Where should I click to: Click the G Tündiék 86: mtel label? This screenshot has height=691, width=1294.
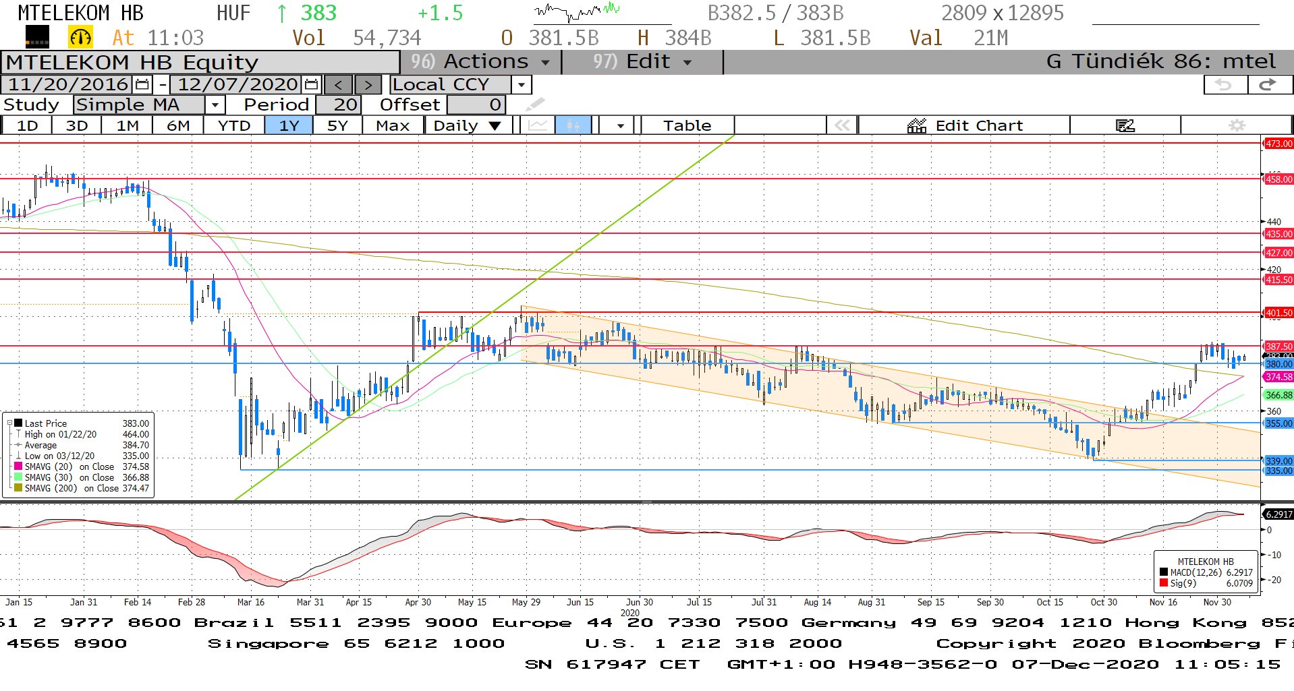pyautogui.click(x=1160, y=61)
